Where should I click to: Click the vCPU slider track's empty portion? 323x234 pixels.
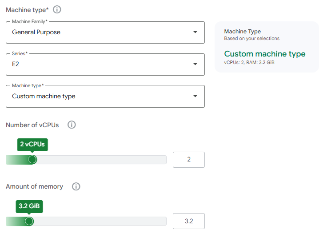102,160
